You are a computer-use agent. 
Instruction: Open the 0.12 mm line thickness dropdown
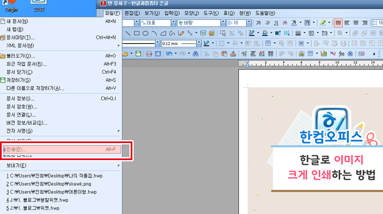point(199,44)
